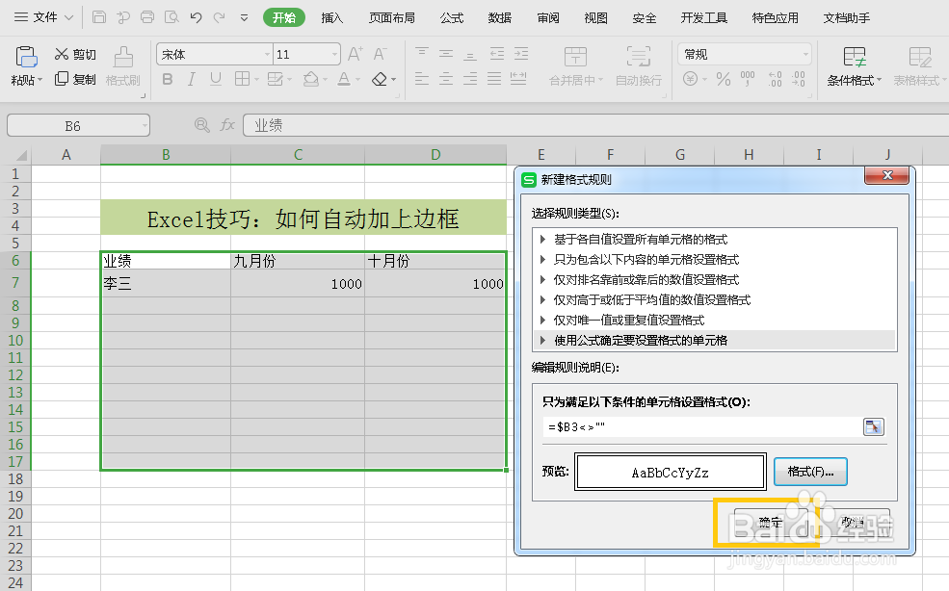Click the font color A icon
This screenshot has height=591, width=949.
pos(344,79)
